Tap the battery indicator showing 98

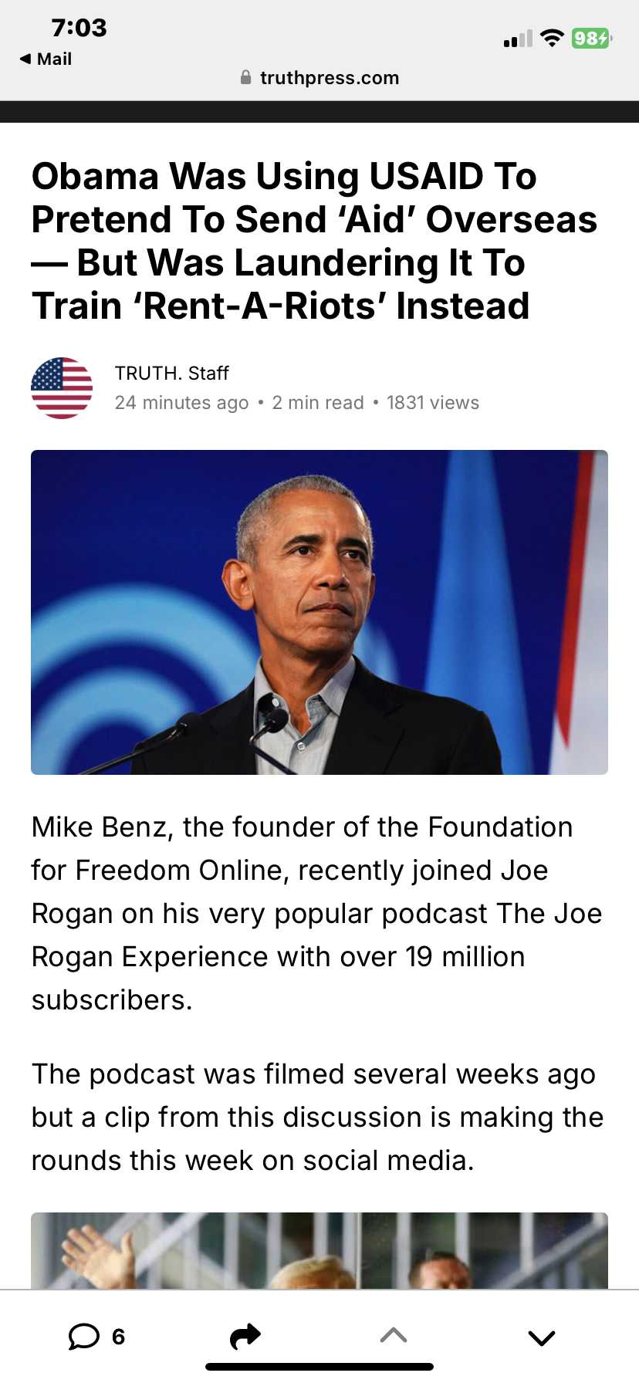591,38
